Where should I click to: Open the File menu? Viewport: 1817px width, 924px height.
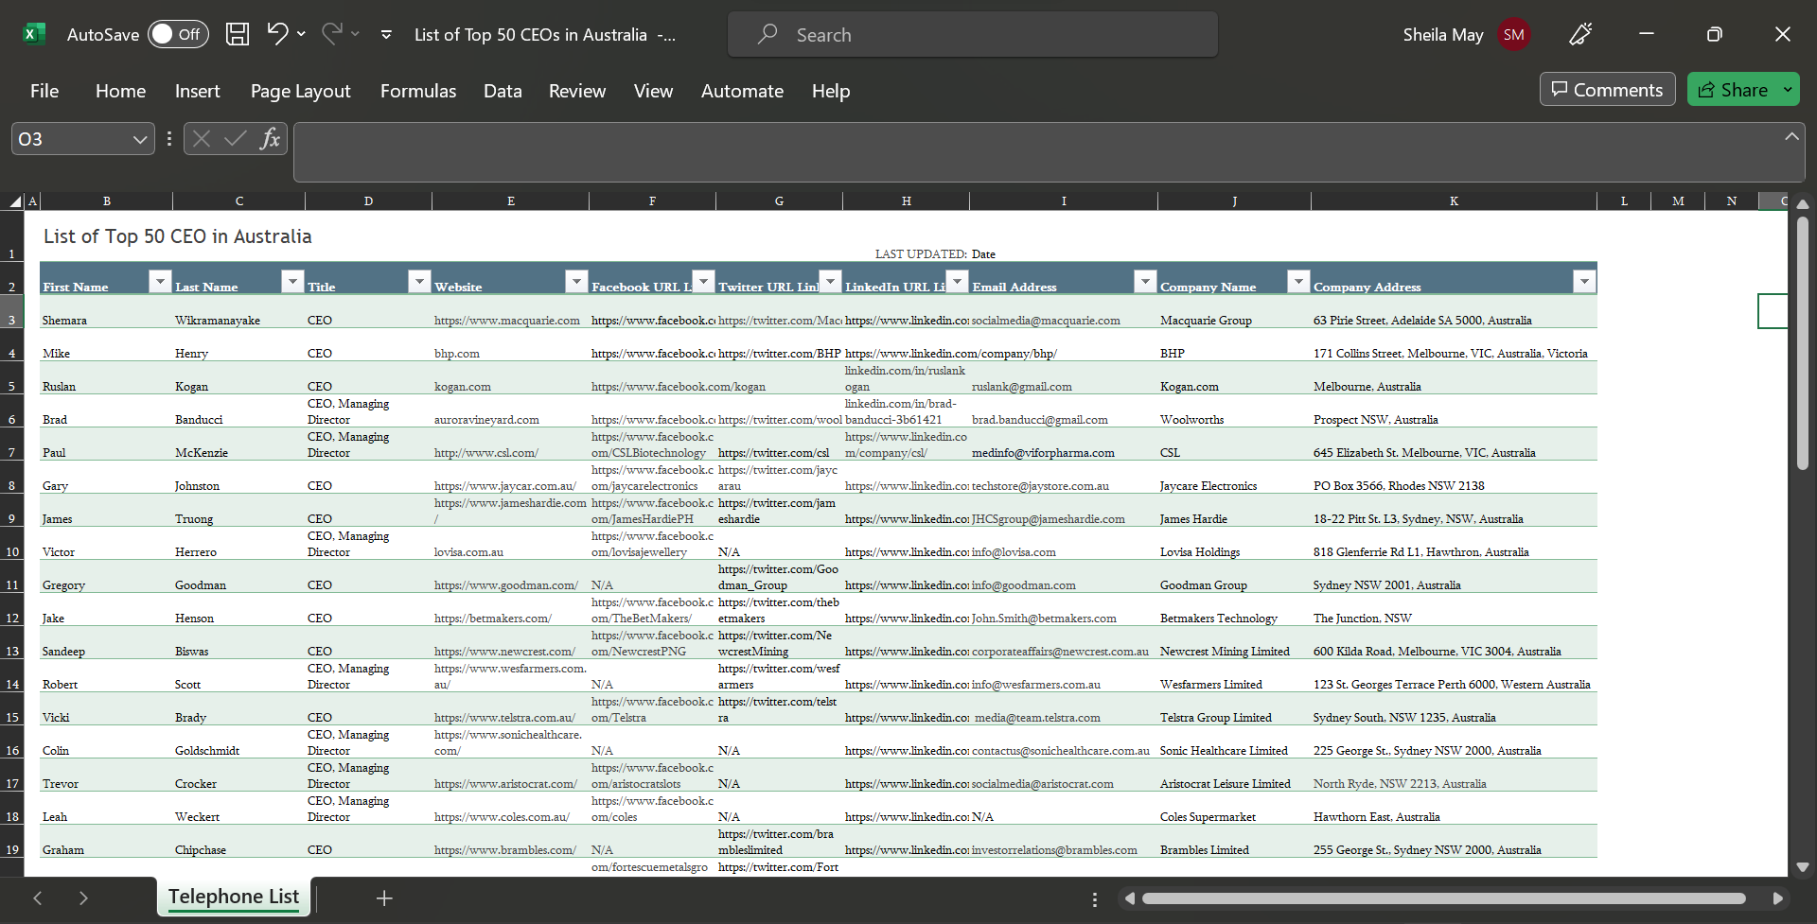[x=44, y=91]
